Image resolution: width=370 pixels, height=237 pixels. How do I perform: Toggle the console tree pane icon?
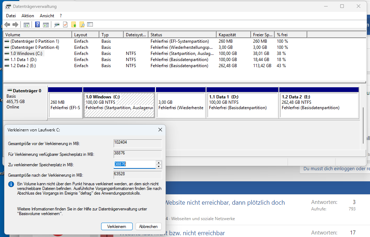pyautogui.click(x=27, y=24)
